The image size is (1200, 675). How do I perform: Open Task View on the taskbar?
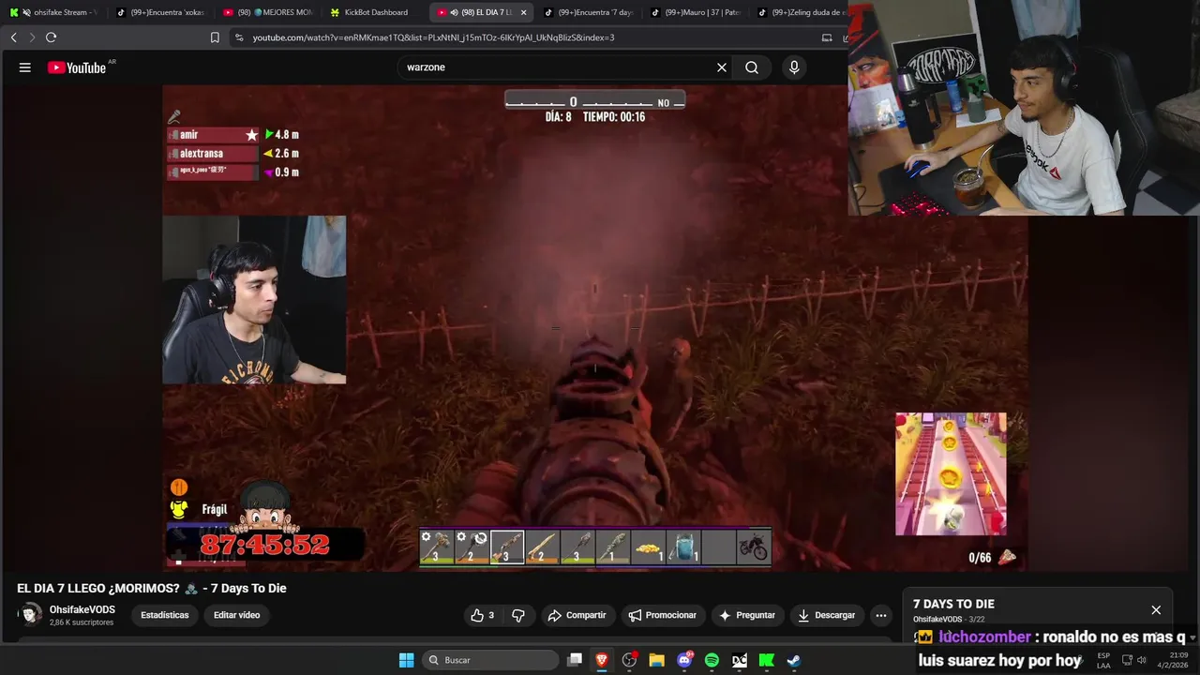pyautogui.click(x=575, y=660)
